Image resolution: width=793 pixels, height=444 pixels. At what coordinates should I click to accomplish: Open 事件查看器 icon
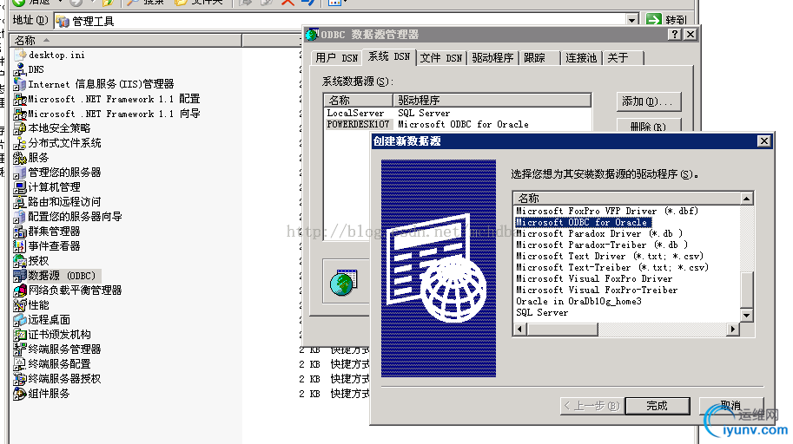(20, 246)
